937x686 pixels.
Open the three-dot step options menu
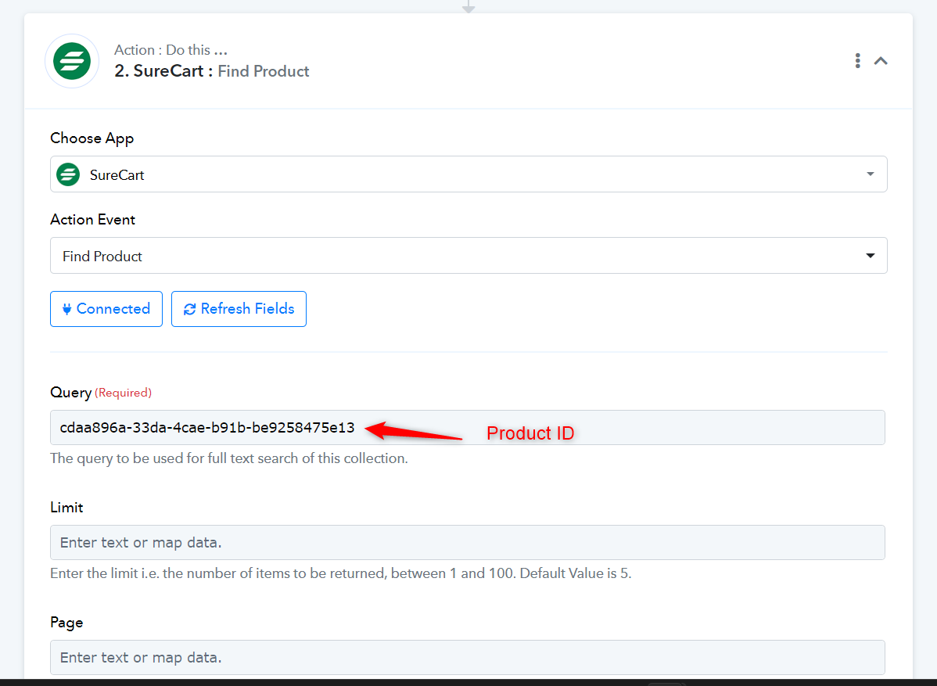[x=857, y=61]
